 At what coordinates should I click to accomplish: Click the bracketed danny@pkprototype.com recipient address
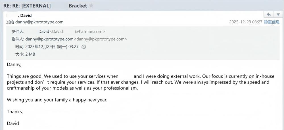[101, 39]
